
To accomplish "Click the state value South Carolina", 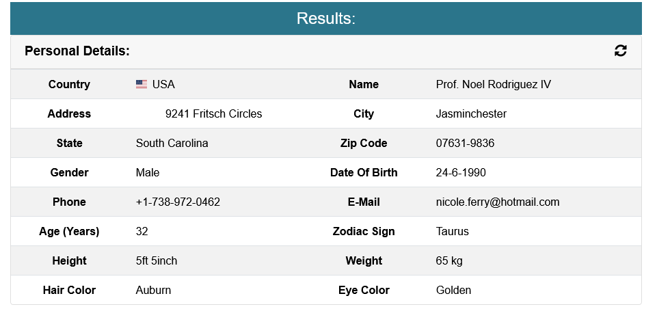I will tap(172, 143).
